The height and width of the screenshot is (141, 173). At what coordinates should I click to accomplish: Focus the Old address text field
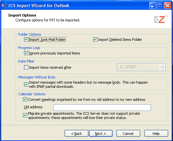pos(102,108)
